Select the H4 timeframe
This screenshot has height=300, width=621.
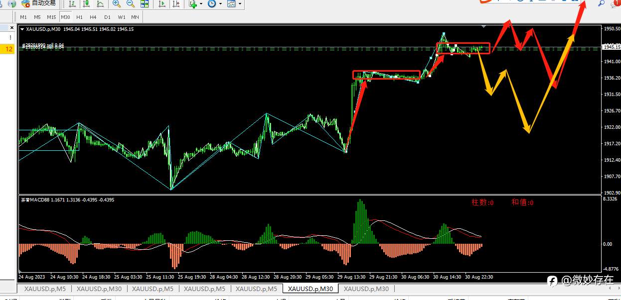click(93, 17)
